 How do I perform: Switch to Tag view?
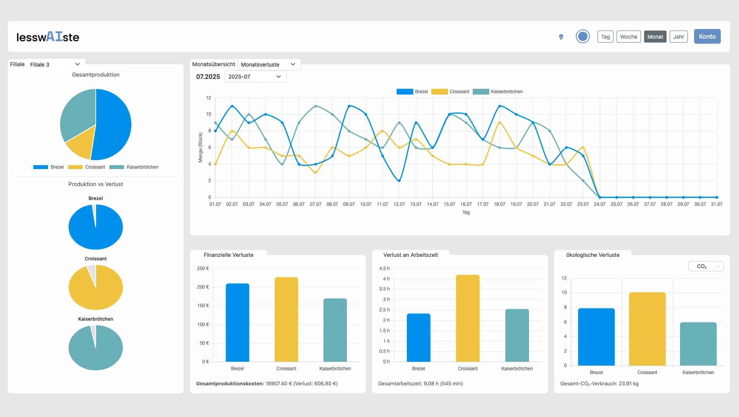(x=605, y=36)
